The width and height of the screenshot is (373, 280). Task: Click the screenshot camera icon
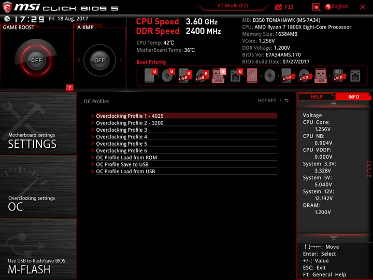278,7
